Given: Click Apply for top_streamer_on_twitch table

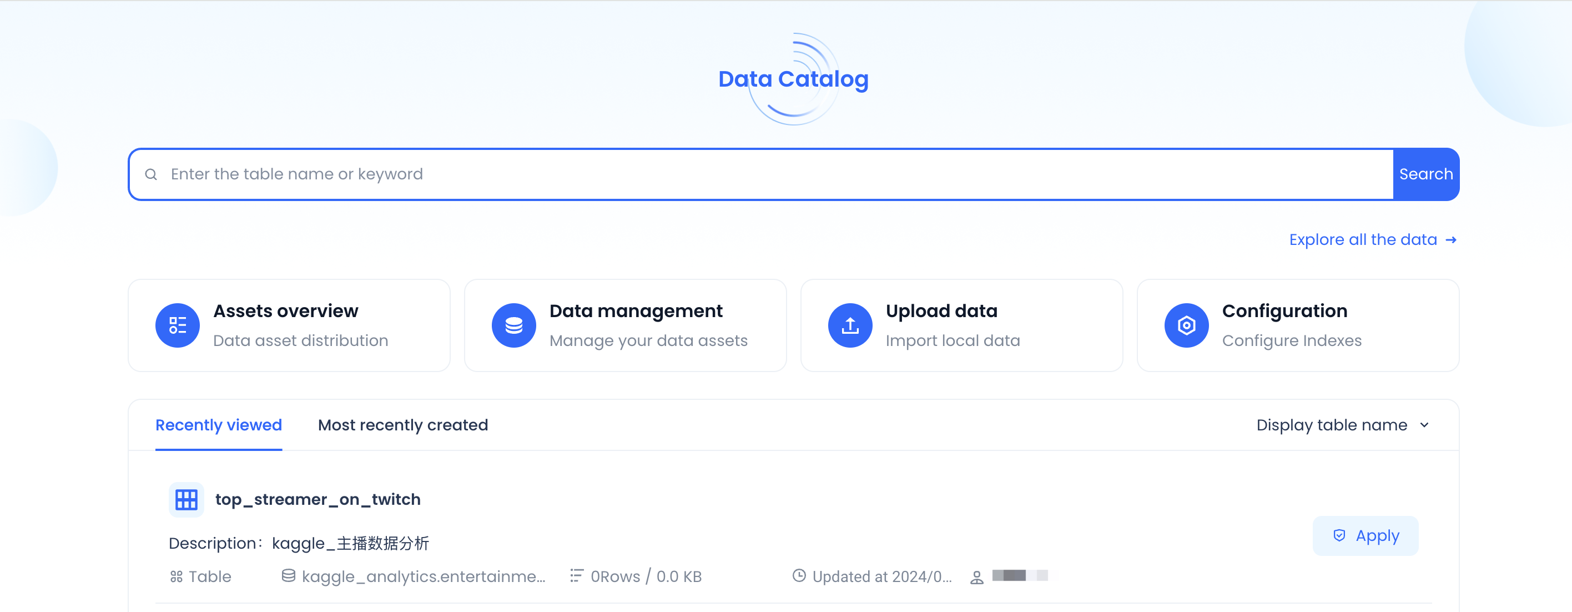Looking at the screenshot, I should click(1365, 536).
